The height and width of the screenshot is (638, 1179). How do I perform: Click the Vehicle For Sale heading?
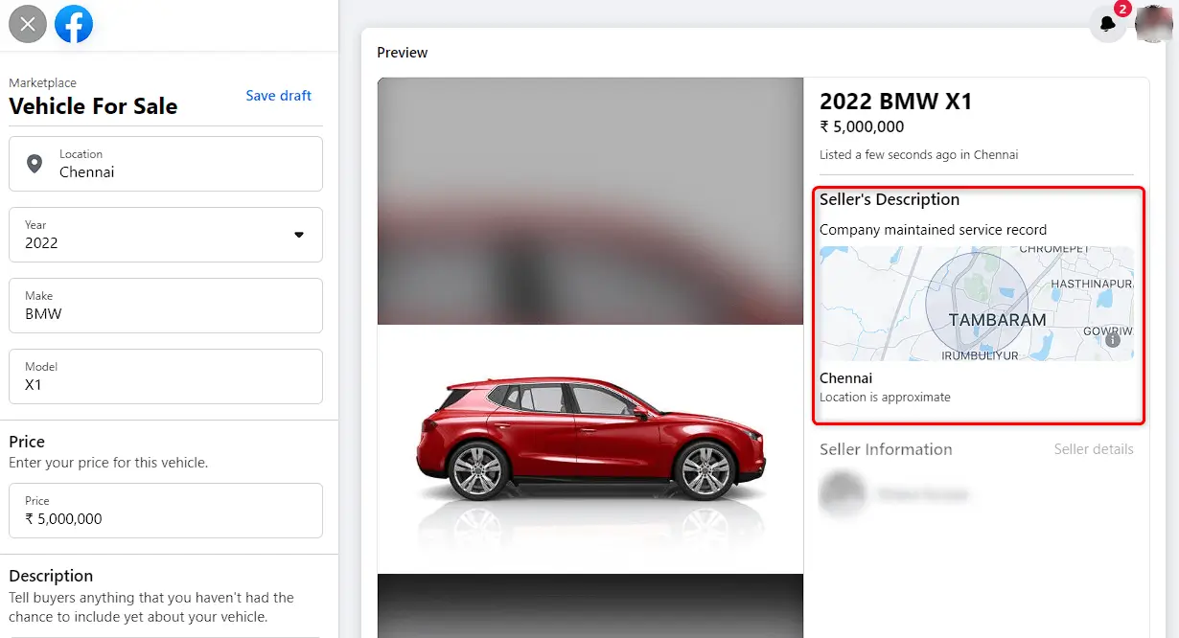coord(93,106)
